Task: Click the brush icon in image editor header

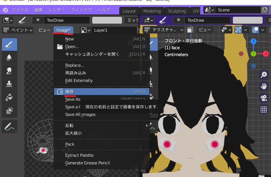Action: pos(22,20)
